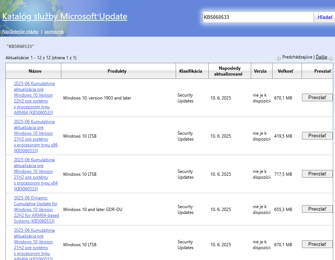
Task: Download the 419,5 MB update with Prevziať
Action: 317,136
